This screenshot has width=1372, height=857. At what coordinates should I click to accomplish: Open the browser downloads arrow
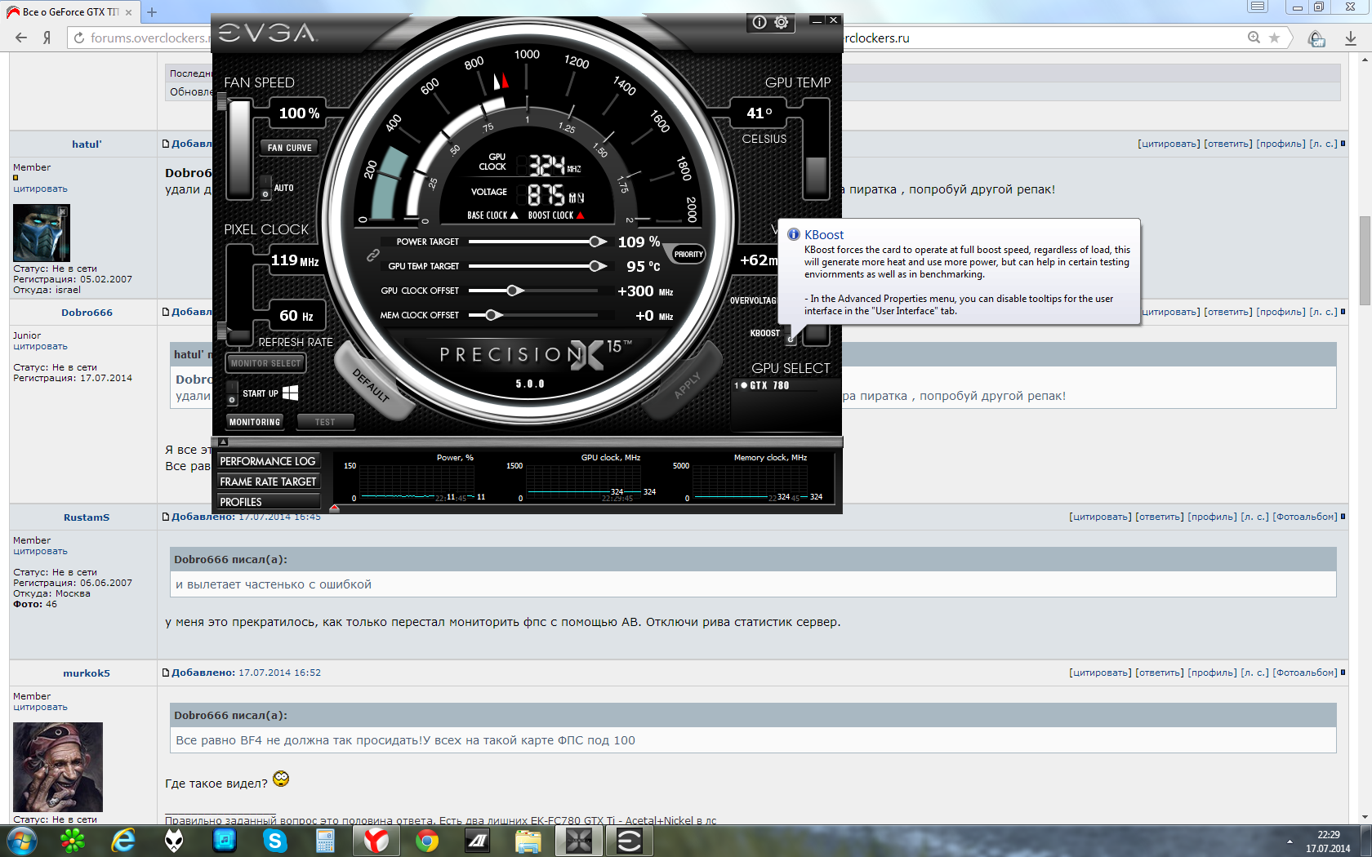[1351, 38]
